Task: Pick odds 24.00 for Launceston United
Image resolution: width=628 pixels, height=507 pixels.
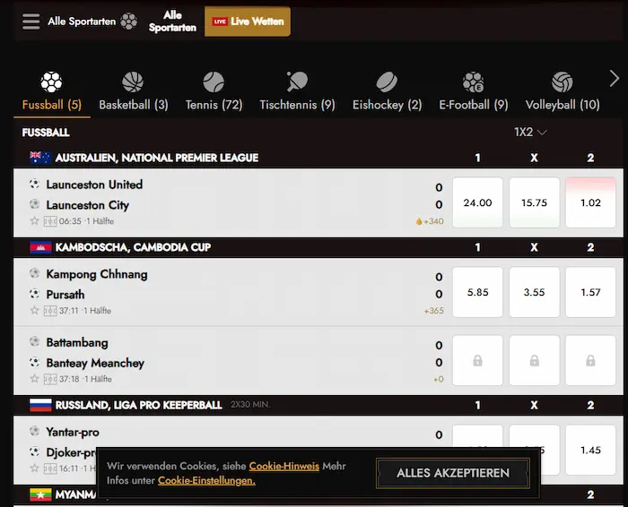Action: coord(477,203)
